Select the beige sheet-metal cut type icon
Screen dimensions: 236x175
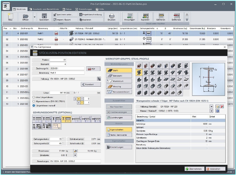57,126
